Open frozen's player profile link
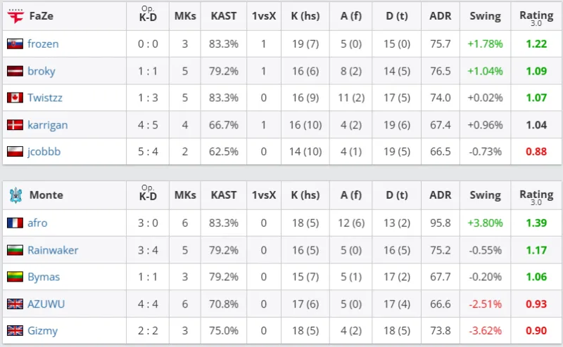Screen dimensions: 563x347 point(43,44)
